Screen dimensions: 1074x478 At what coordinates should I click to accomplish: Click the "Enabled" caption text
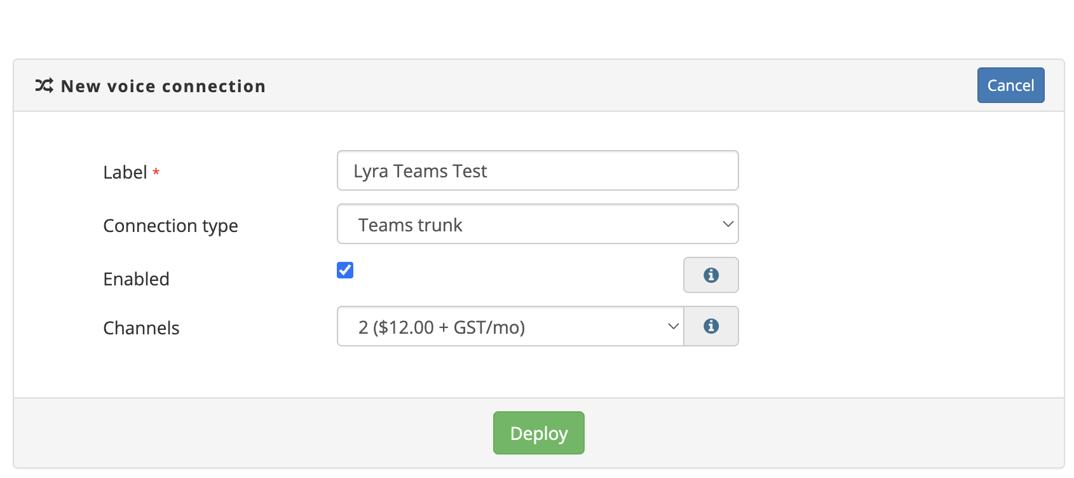pos(136,279)
